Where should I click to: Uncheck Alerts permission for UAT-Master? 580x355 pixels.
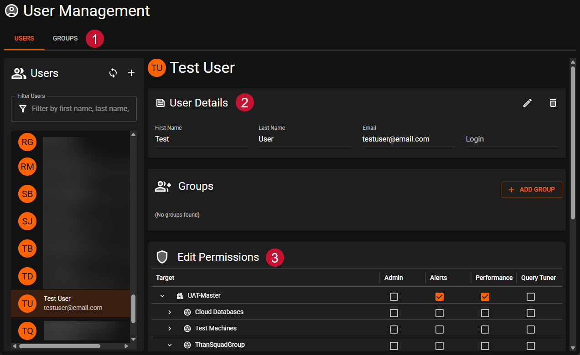coord(440,297)
